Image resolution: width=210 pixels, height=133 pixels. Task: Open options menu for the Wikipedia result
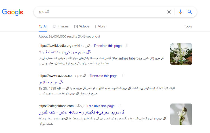pos(127,46)
